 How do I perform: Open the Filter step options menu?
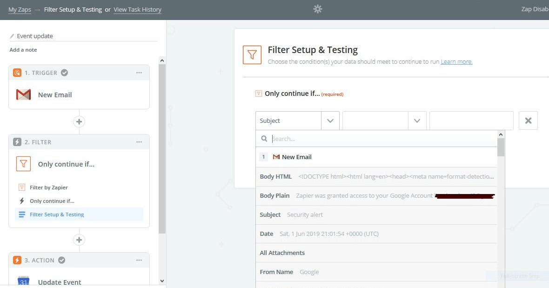139,142
